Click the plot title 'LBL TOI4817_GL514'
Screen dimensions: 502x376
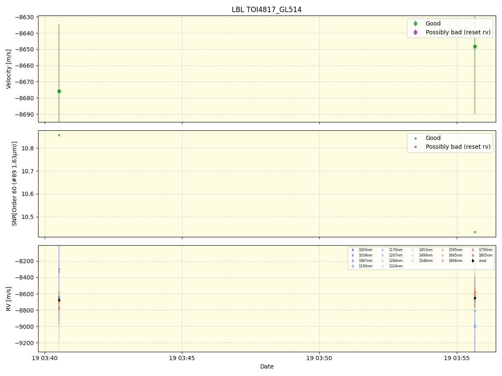pyautogui.click(x=267, y=10)
